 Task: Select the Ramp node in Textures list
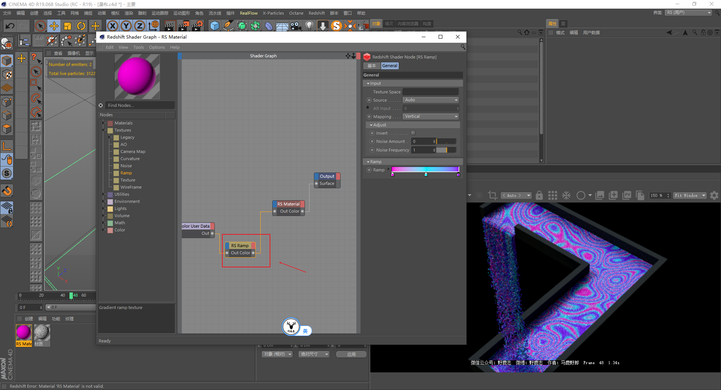(126, 173)
